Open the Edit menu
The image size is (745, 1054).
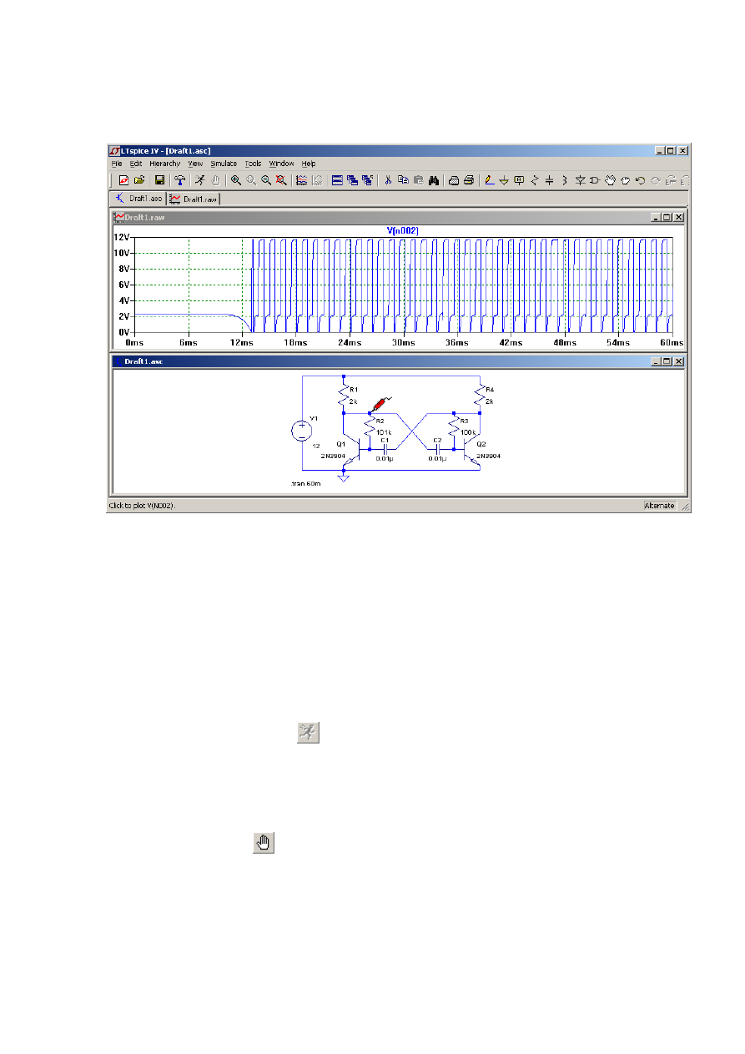(x=136, y=164)
